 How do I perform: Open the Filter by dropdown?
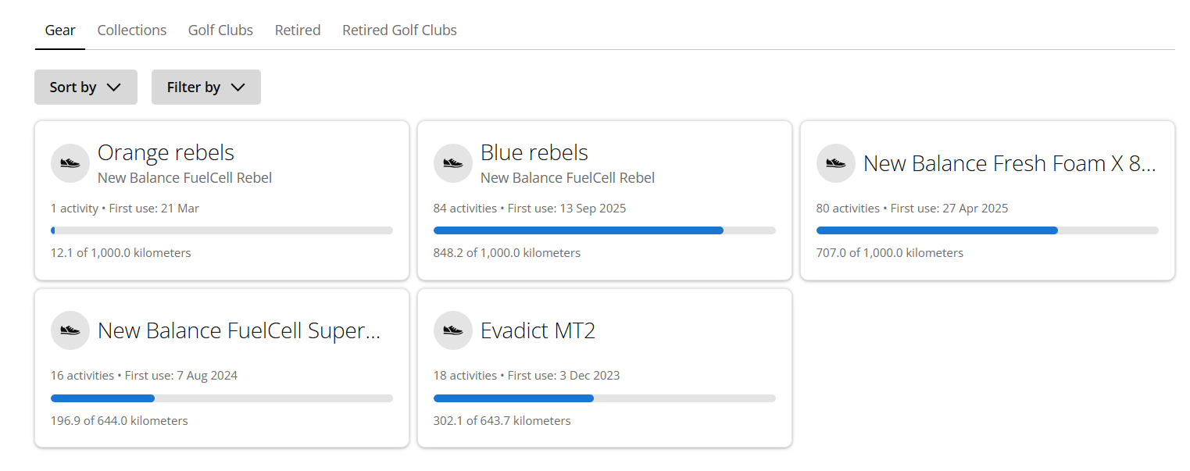[x=206, y=87]
